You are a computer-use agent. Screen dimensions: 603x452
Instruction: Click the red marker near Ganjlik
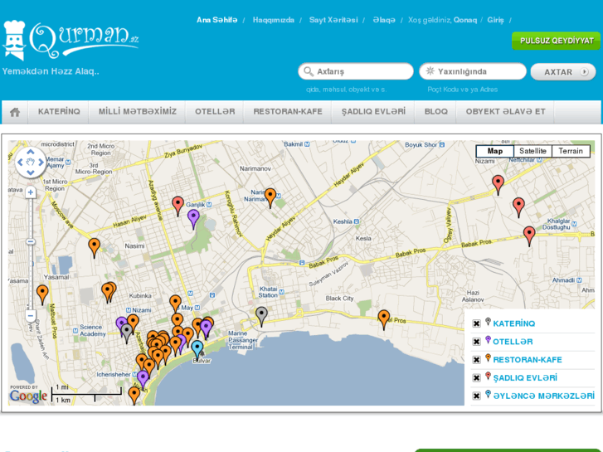click(177, 206)
